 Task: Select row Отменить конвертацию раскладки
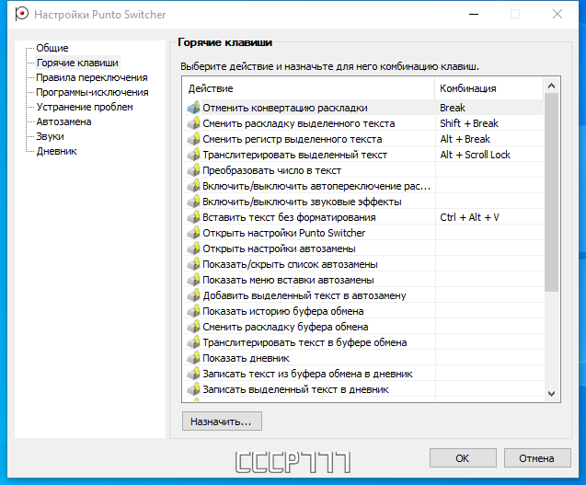(x=363, y=108)
